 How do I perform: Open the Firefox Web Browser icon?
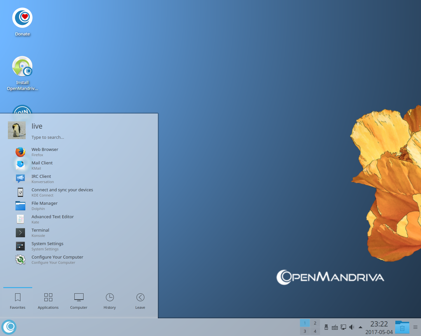pos(20,152)
